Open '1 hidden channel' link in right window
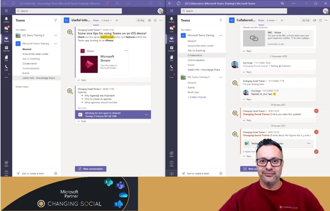Viewport: 330px width, 211px height. coord(197,97)
